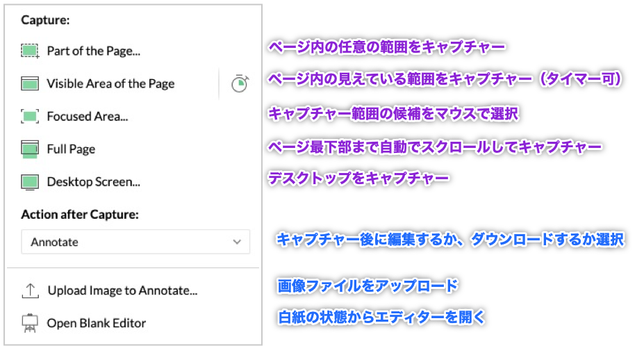Click the Part of the Page dashed-selection icon
Viewport: 644px width, 355px height.
(29, 51)
